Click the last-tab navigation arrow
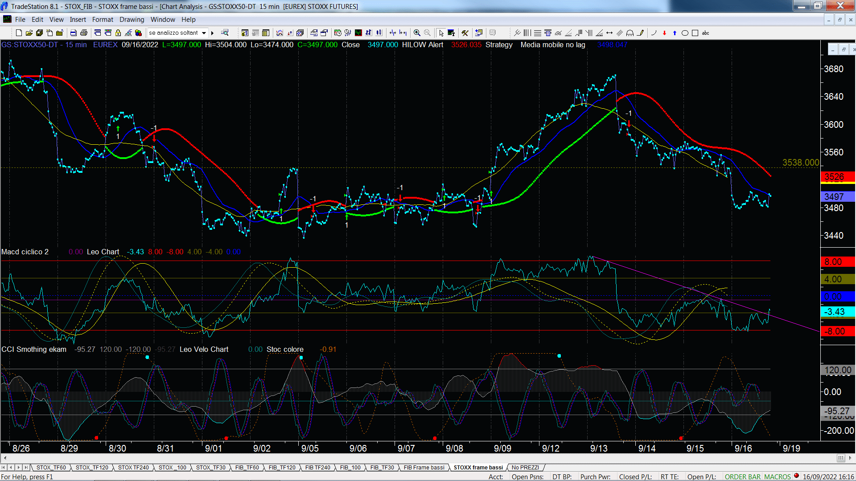Screen dimensions: 856x481 coord(26,467)
